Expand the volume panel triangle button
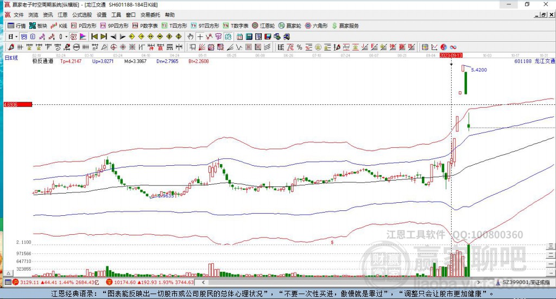 coord(9,273)
